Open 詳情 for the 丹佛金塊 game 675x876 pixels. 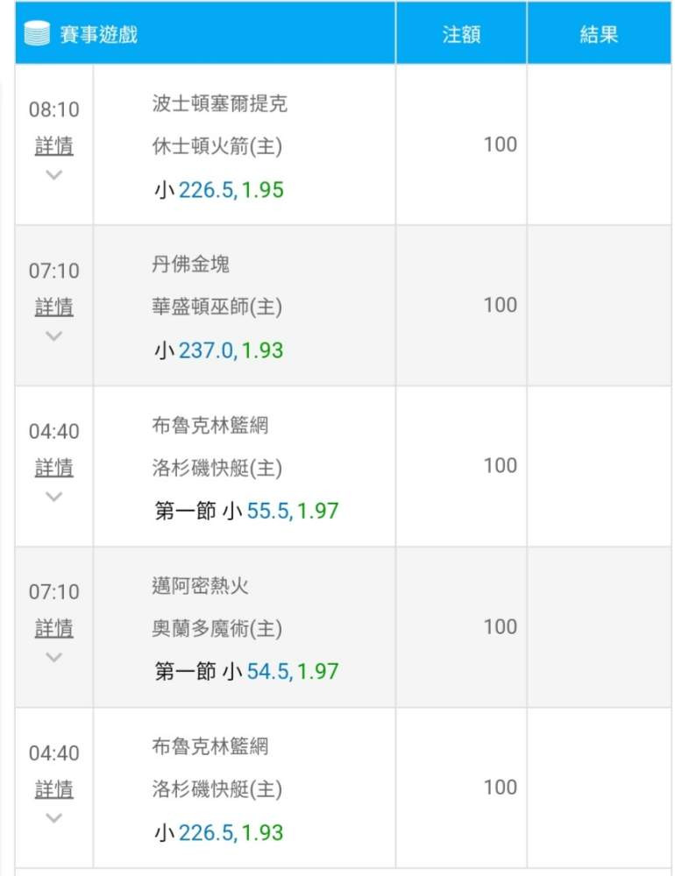(x=53, y=307)
